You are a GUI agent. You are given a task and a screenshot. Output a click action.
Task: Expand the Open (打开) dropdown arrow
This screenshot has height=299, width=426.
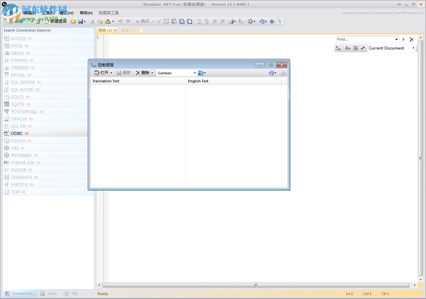pos(111,73)
